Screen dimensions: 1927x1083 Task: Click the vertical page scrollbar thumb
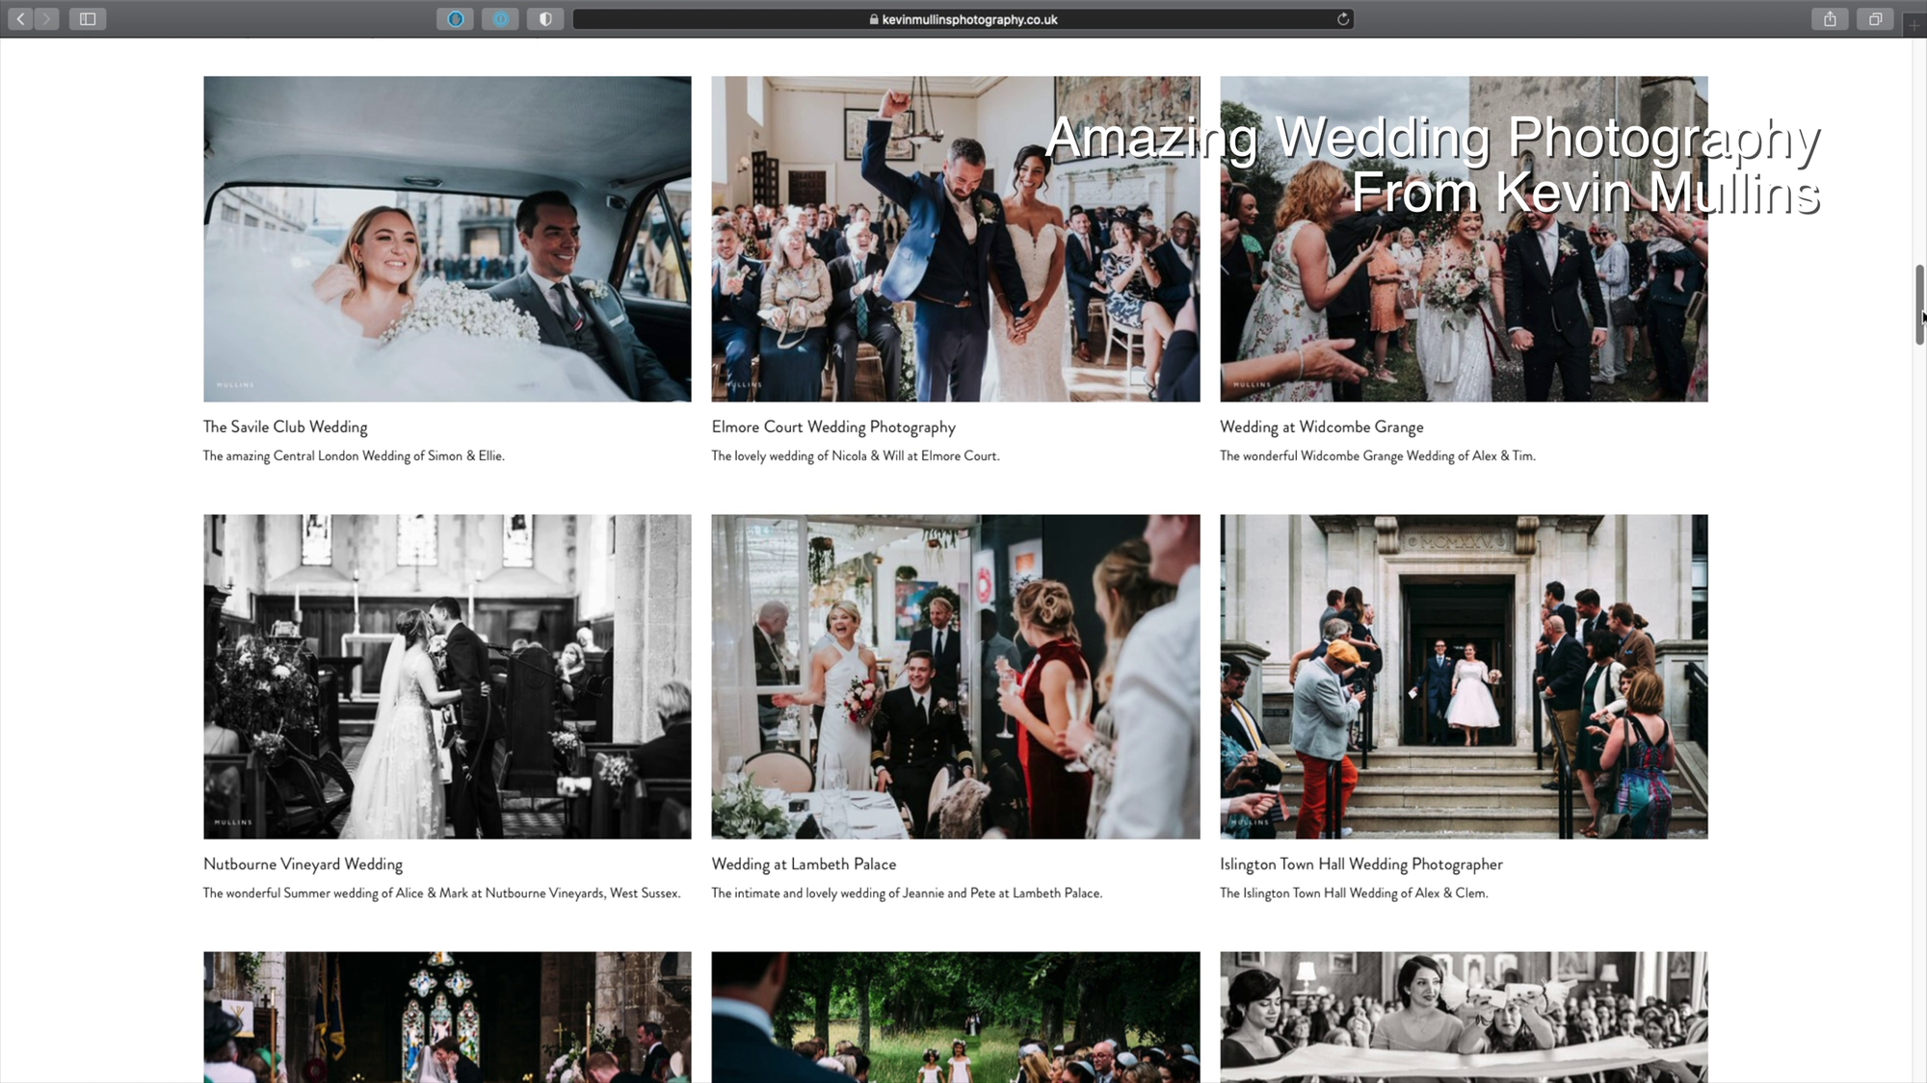click(1919, 304)
